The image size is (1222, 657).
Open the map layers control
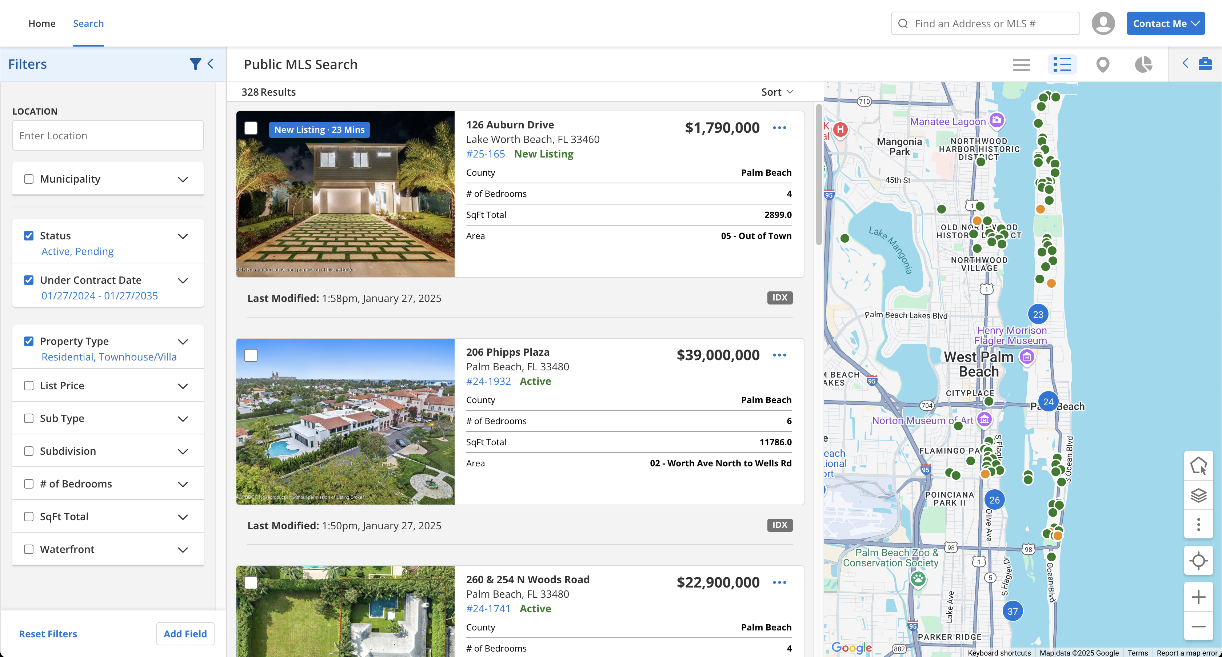click(1198, 495)
